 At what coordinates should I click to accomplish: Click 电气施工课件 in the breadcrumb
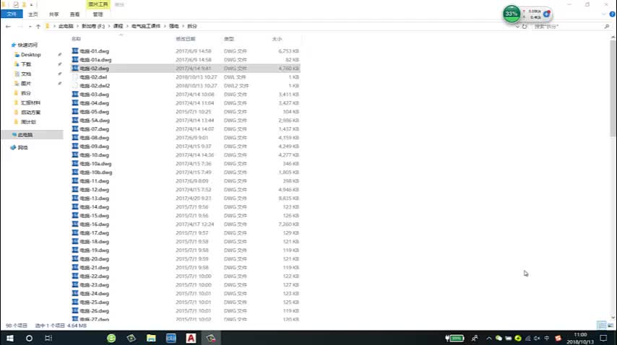[146, 26]
